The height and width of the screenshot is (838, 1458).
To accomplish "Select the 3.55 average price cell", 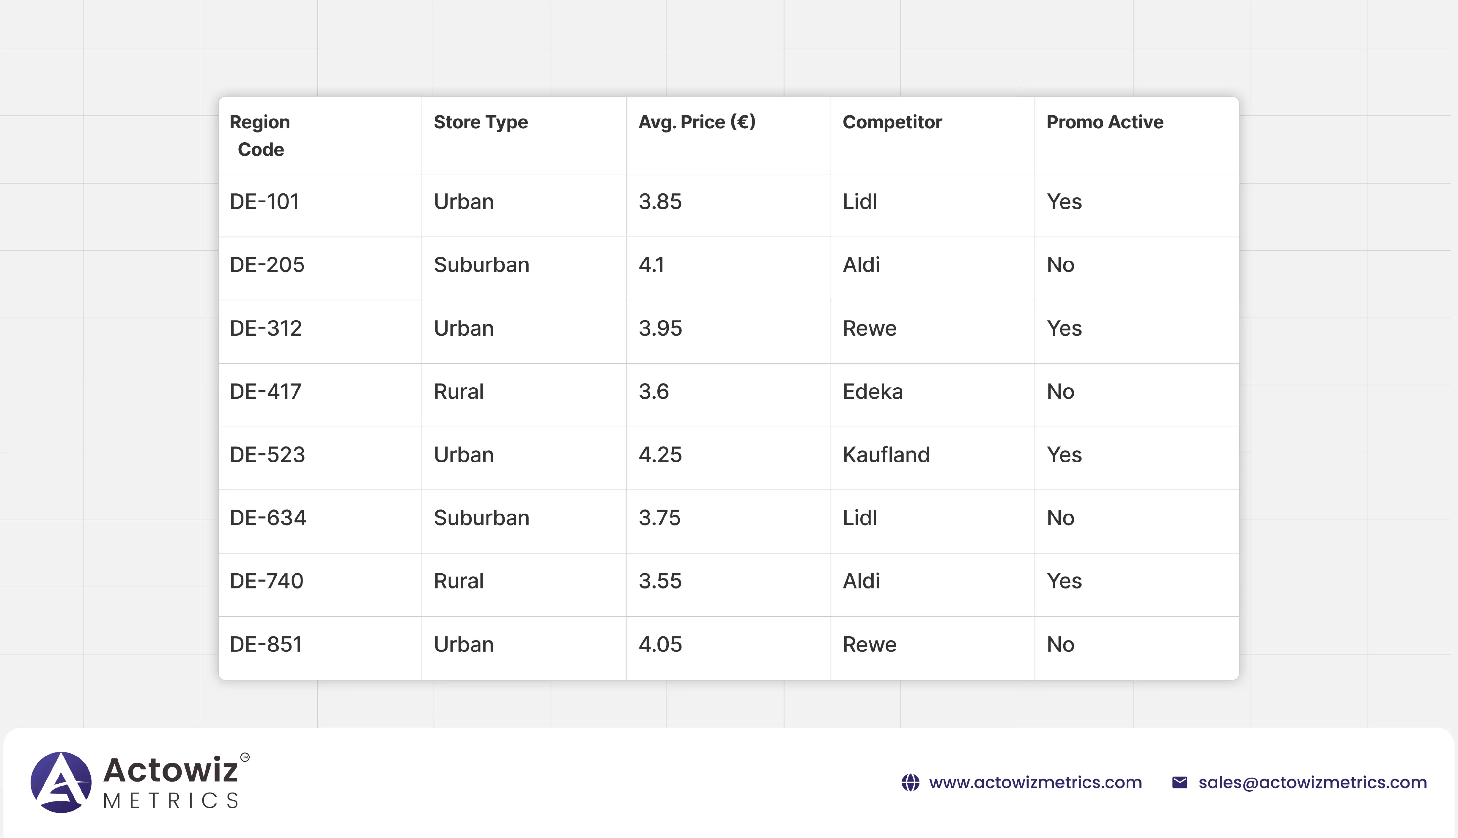I will point(660,581).
